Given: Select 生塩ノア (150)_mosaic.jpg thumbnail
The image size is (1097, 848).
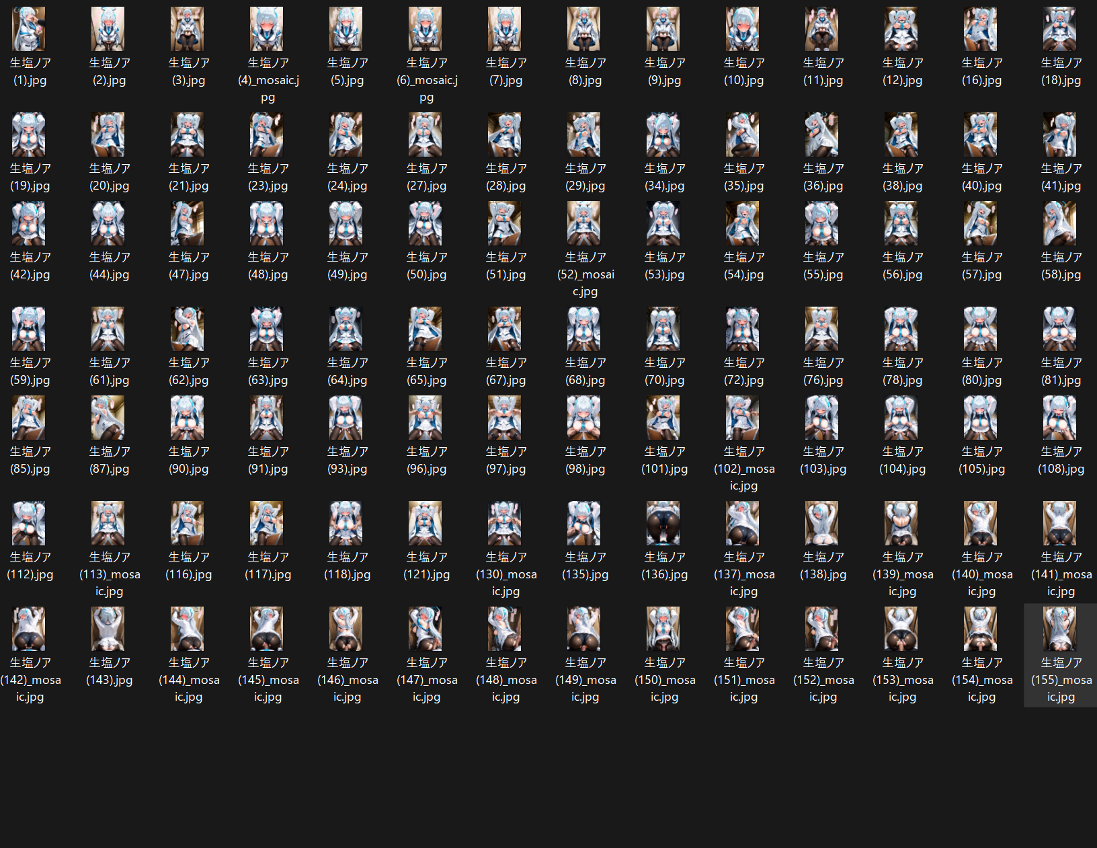Looking at the screenshot, I should [664, 629].
